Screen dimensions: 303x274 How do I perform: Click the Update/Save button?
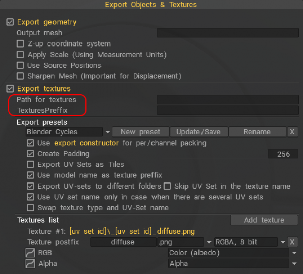point(198,132)
